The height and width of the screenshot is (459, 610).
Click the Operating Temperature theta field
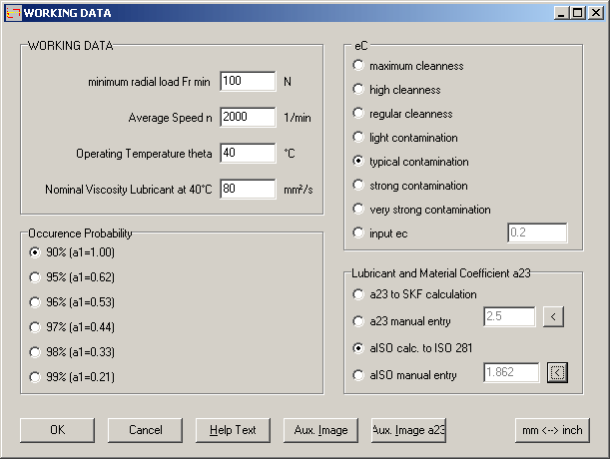[248, 154]
